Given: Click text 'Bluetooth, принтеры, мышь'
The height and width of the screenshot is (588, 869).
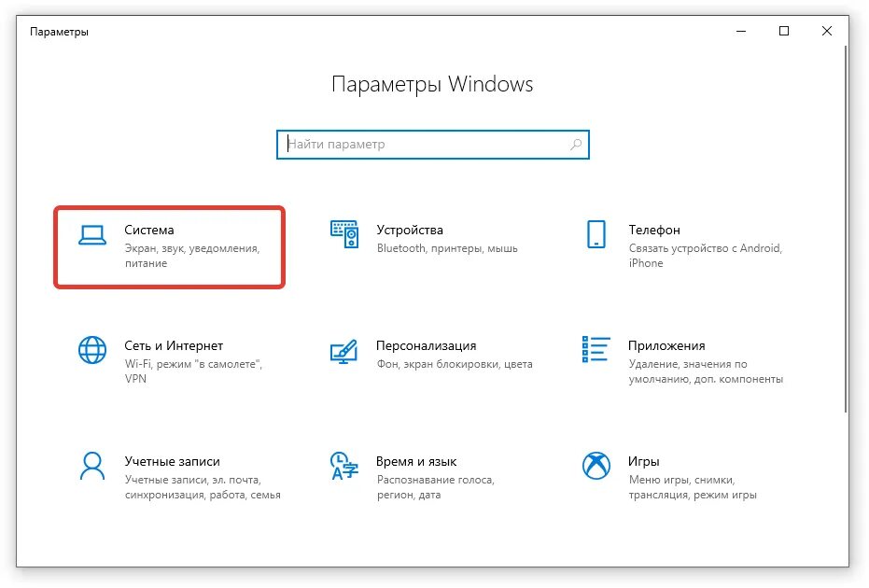Looking at the screenshot, I should point(447,248).
